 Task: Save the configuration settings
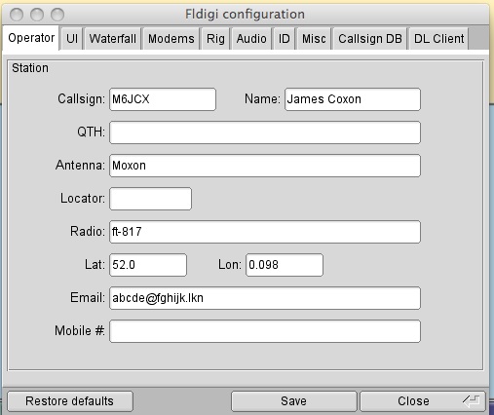coord(294,401)
